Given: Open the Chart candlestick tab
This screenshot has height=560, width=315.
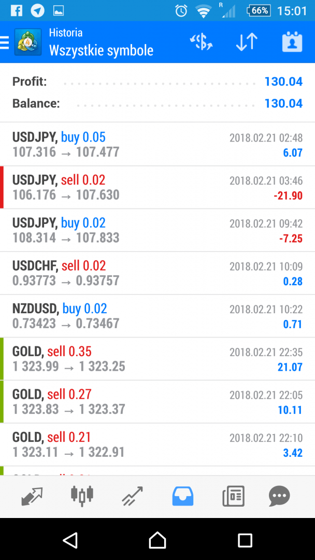Looking at the screenshot, I should pyautogui.click(x=82, y=496).
